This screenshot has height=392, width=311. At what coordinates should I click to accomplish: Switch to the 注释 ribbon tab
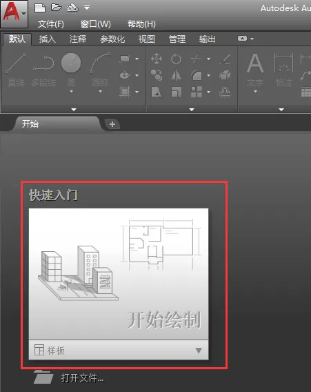pyautogui.click(x=78, y=39)
